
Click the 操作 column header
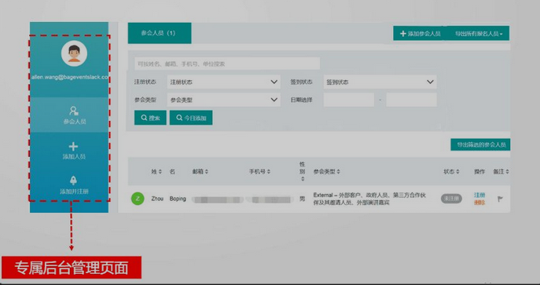pos(479,172)
